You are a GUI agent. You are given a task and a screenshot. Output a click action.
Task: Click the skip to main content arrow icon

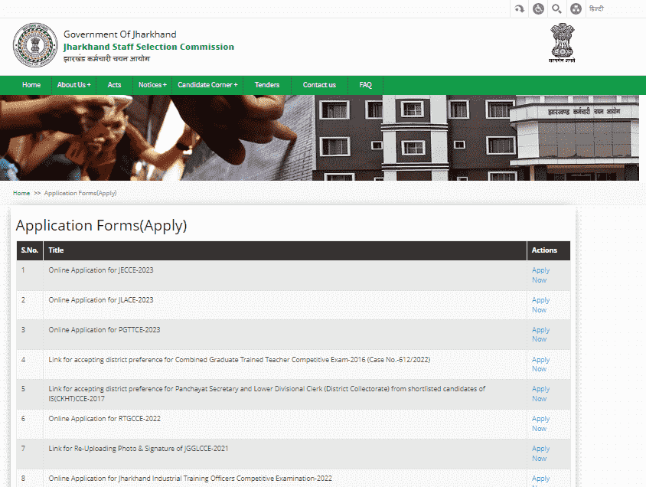tap(520, 8)
